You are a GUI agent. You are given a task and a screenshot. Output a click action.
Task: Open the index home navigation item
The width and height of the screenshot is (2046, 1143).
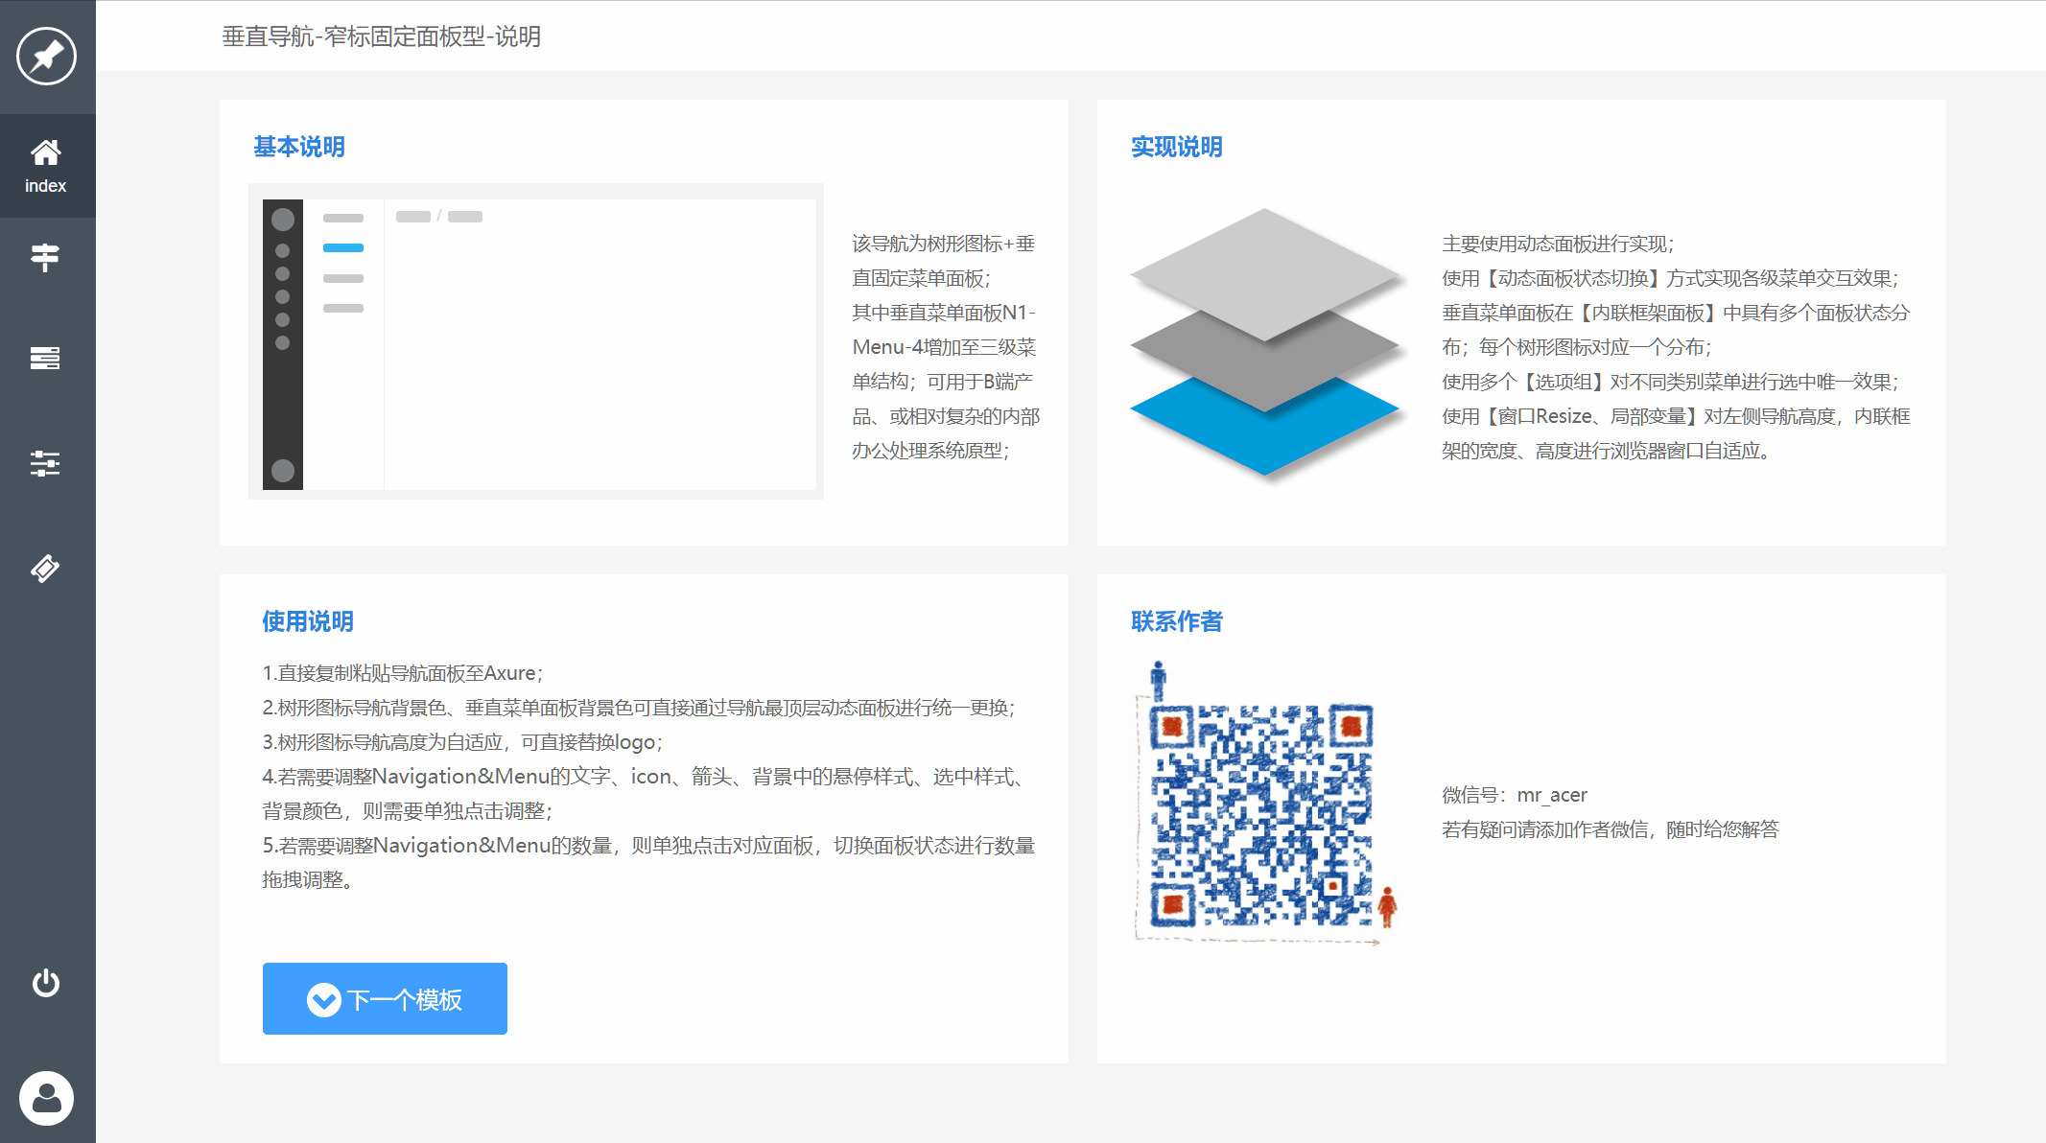(x=47, y=166)
